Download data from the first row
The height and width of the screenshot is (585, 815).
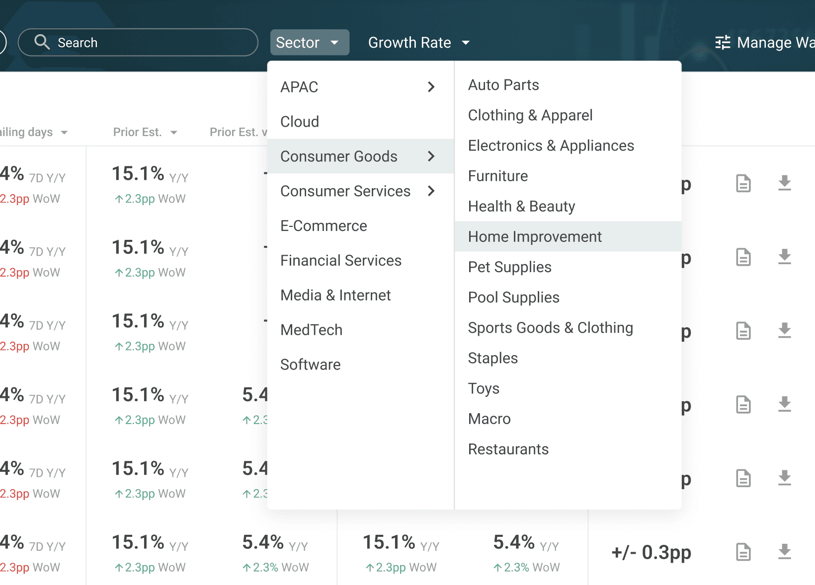coord(785,183)
